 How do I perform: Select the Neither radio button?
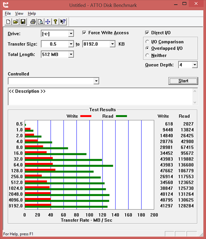click(x=147, y=55)
